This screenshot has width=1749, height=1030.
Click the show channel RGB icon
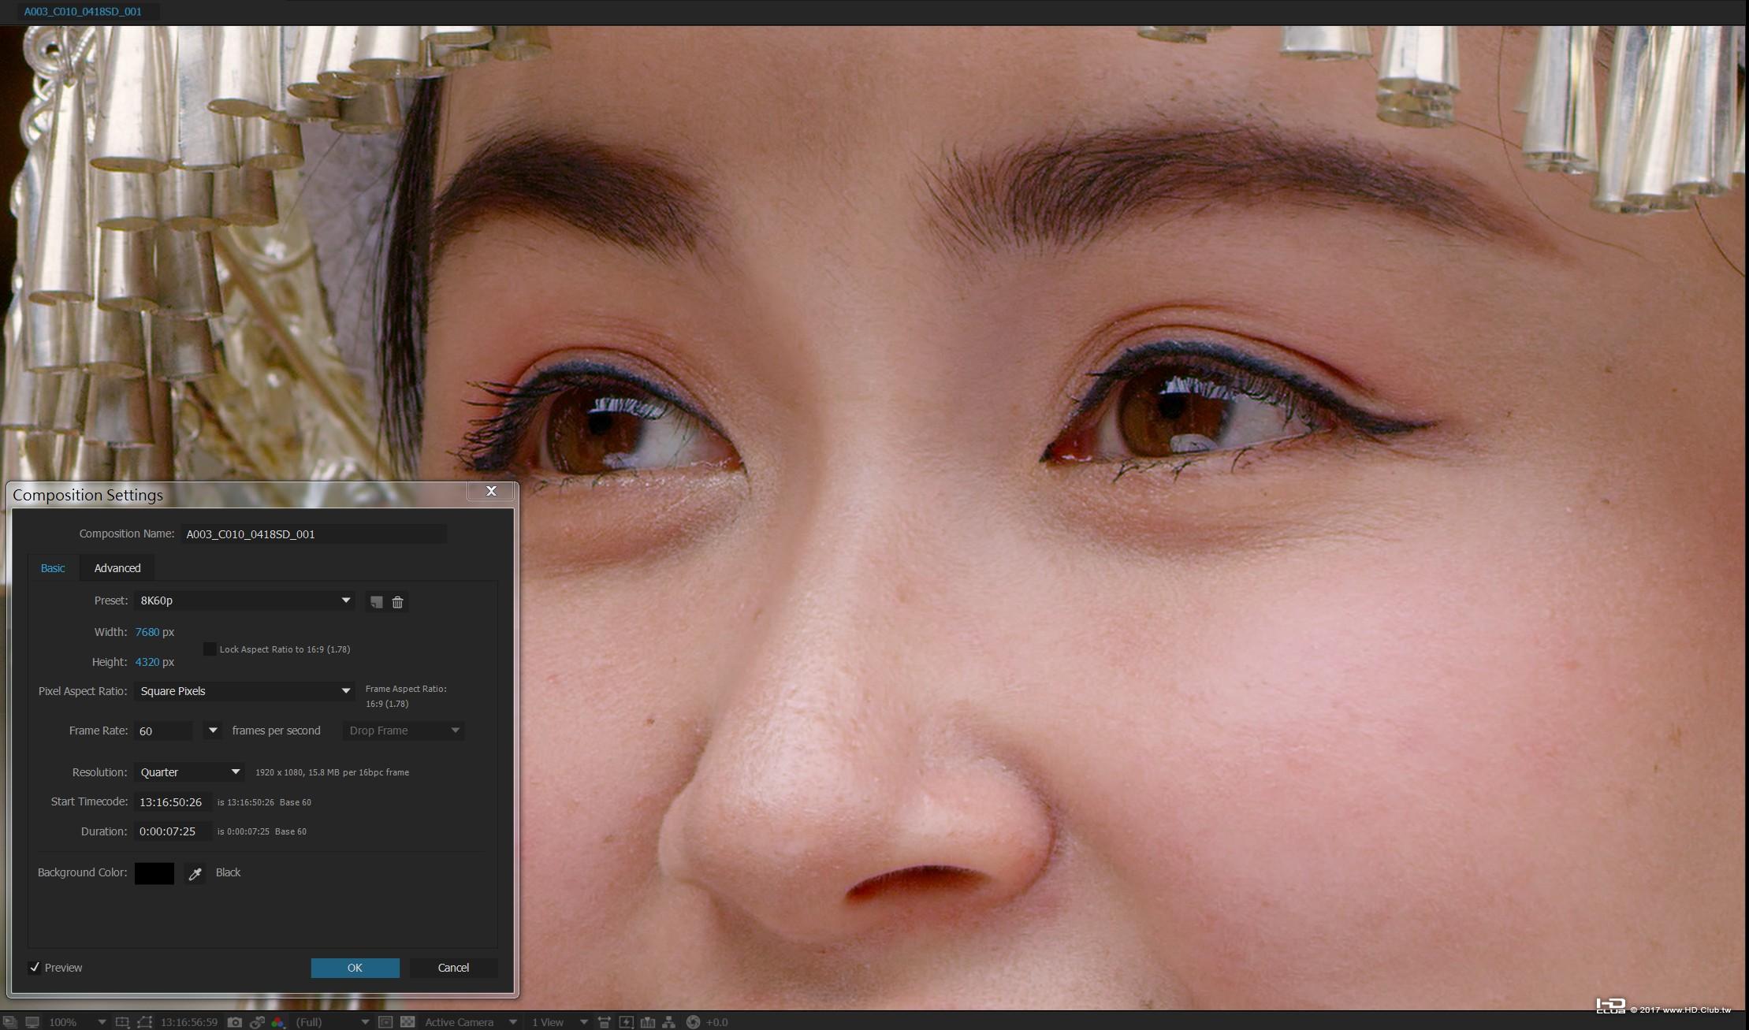pos(277,1022)
